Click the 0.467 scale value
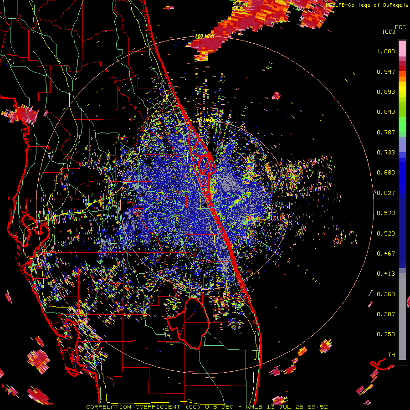Screen dimensions: 410x410 tap(386, 254)
